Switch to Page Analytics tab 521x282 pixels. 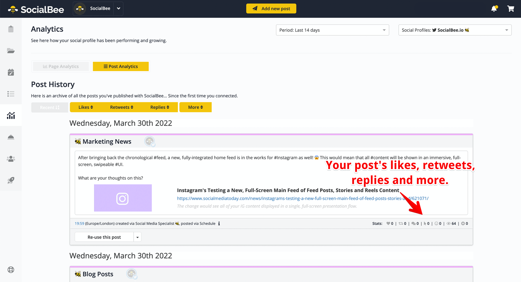[x=61, y=66]
